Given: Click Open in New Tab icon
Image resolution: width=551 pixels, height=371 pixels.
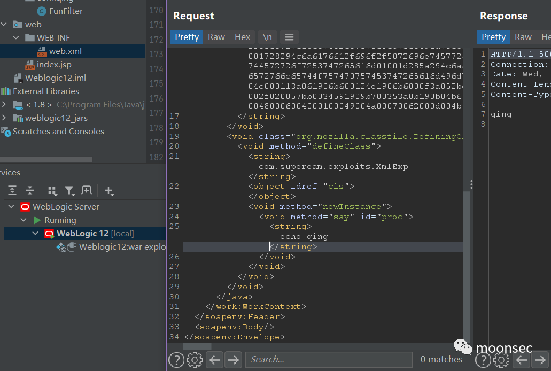Looking at the screenshot, I should tap(87, 190).
